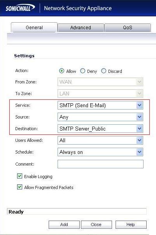
Task: Expand the Source dropdown arrow
Action: click(139, 117)
